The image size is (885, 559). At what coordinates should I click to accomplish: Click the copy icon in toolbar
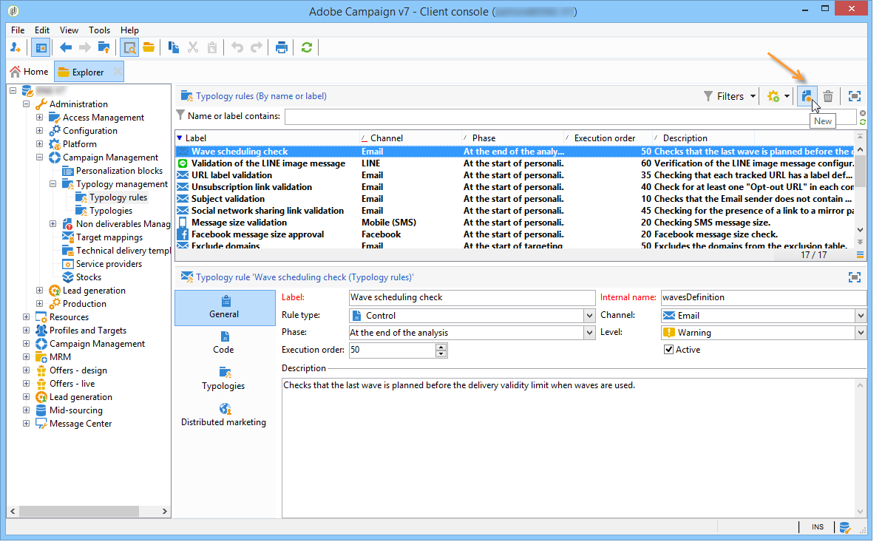[x=173, y=47]
